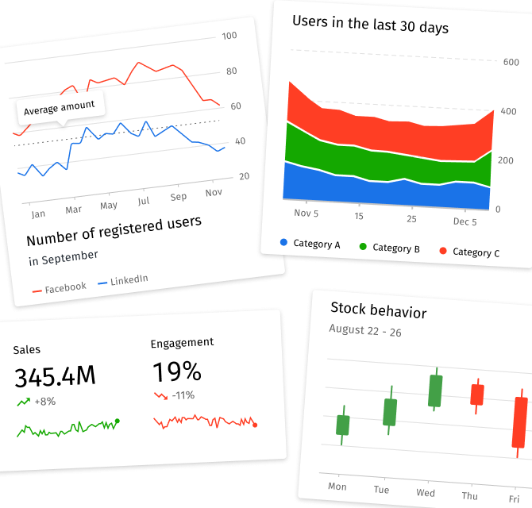The width and height of the screenshot is (532, 508).
Task: Click the Thu axis label
Action: point(469,496)
